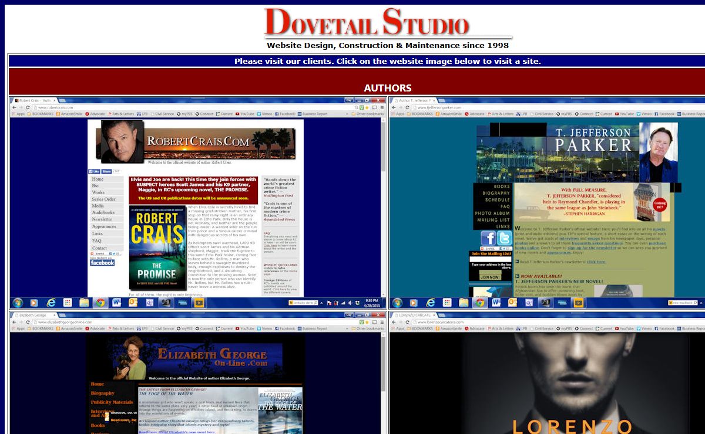Click the Start orb in the Robert Crais screenshot

pyautogui.click(x=18, y=303)
